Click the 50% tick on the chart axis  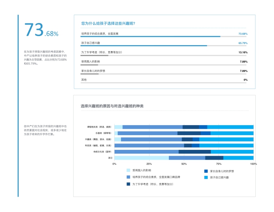(x=184, y=163)
